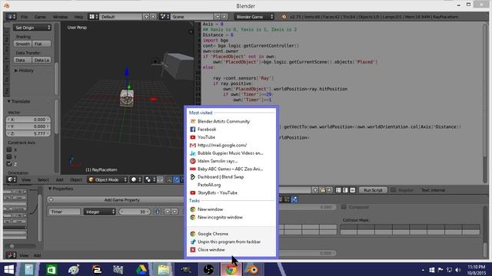Open the Game menu
The height and width of the screenshot is (276, 492).
click(40, 17)
